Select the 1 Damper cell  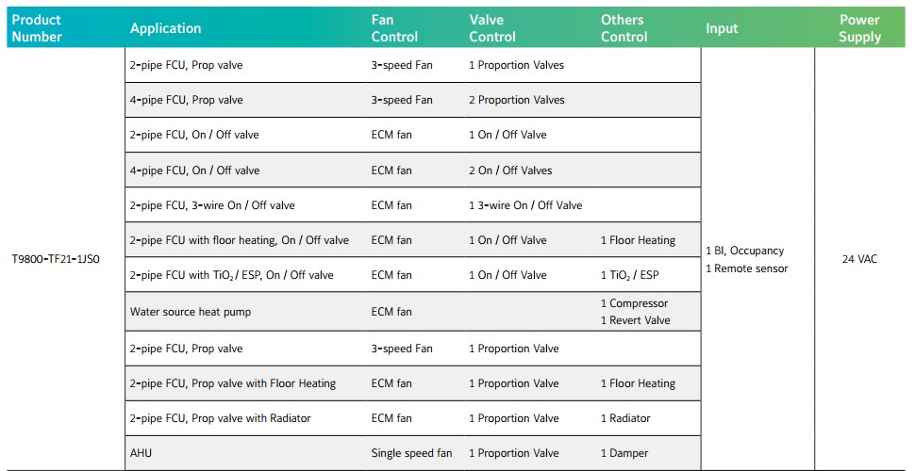[624, 453]
